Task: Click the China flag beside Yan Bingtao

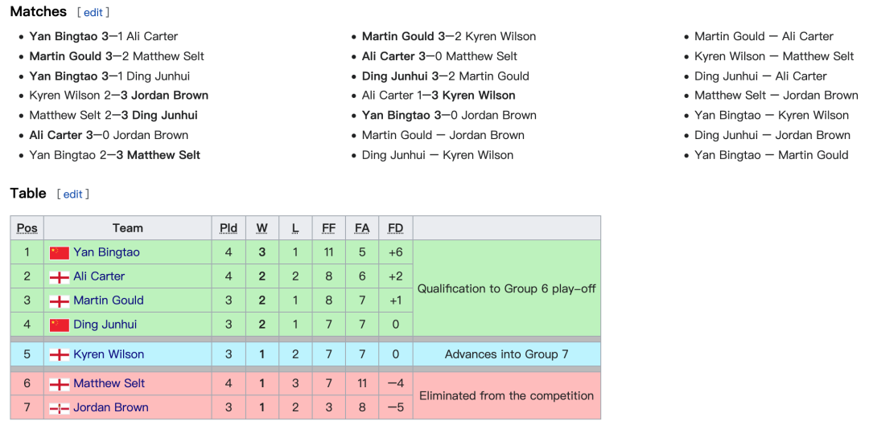Action: pos(60,252)
